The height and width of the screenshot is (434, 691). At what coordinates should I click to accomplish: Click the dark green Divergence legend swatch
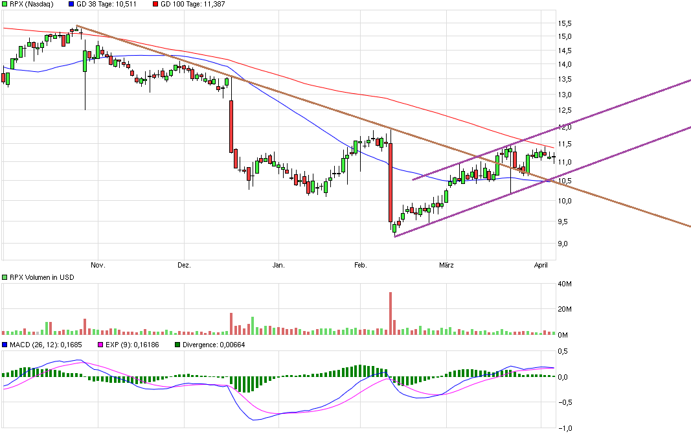[x=177, y=345]
